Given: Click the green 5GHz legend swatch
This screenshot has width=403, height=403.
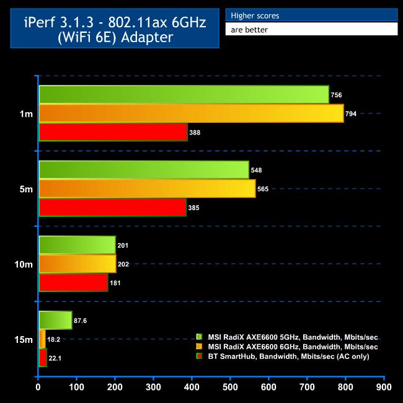Looking at the screenshot, I should point(199,337).
